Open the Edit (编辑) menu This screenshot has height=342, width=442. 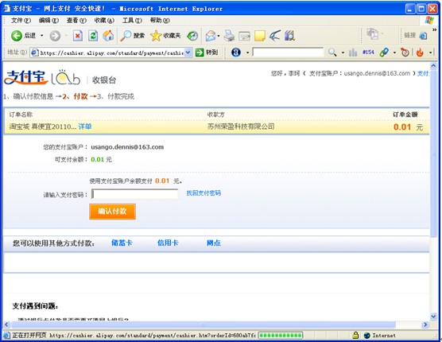click(x=48, y=21)
